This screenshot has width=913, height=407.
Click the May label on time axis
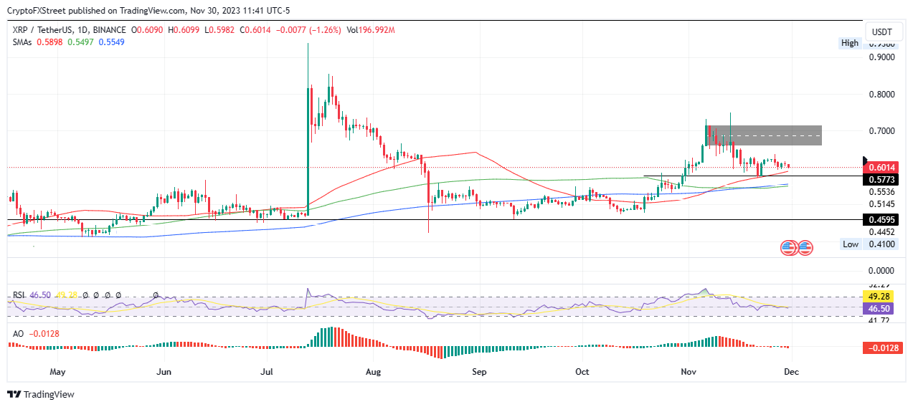[57, 372]
